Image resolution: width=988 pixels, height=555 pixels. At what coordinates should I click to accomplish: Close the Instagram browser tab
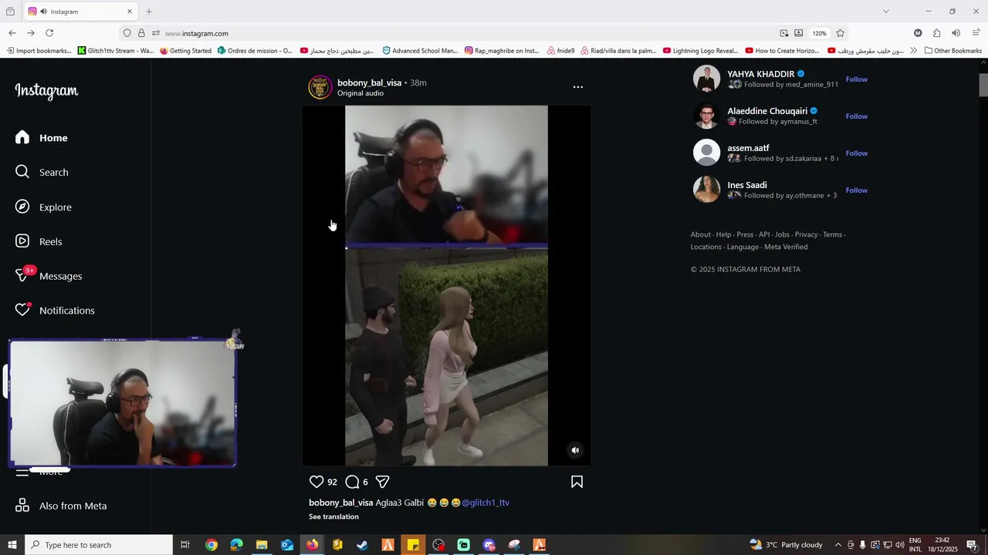(130, 12)
